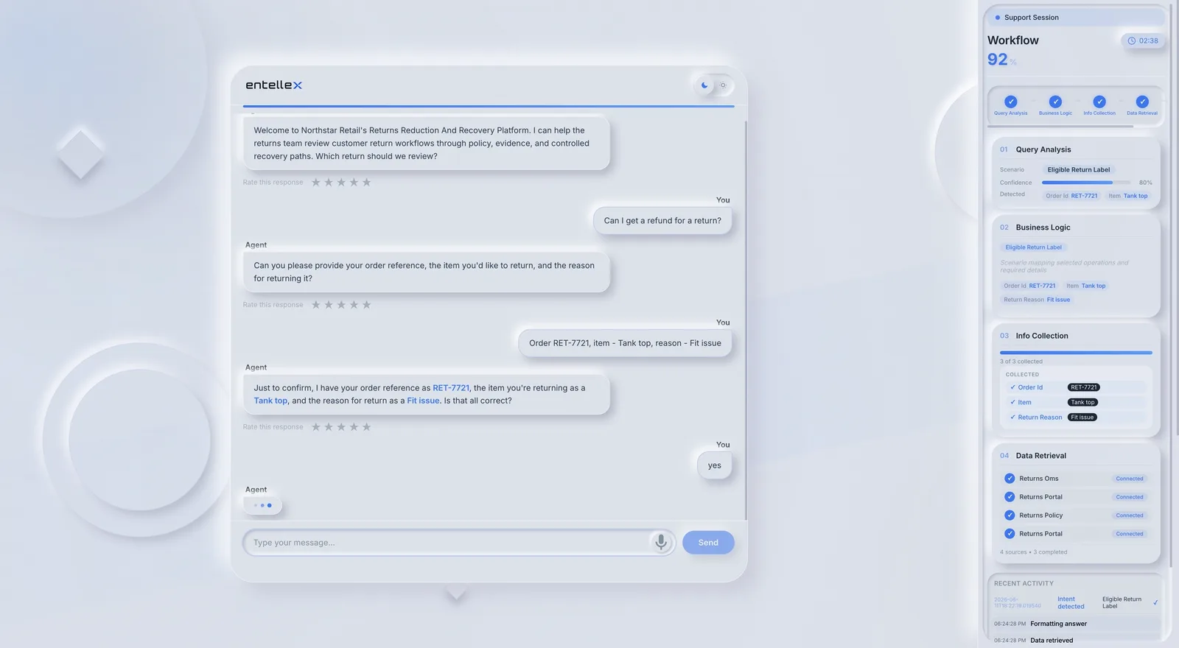Click the Confidence 80% progress bar
Screen dimensions: 1179x648
point(1086,183)
